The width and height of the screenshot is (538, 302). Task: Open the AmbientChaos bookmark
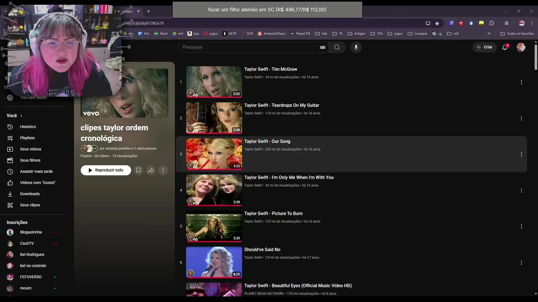coord(272,34)
